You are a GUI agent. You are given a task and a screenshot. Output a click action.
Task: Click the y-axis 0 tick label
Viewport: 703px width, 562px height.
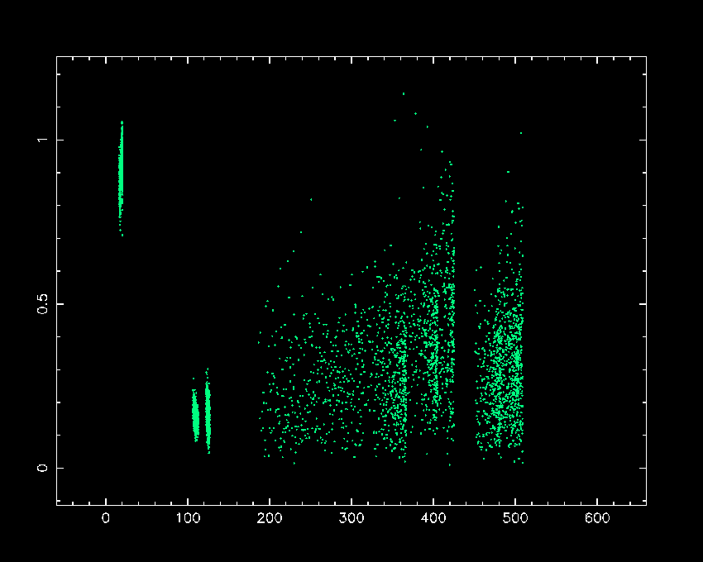pos(42,468)
